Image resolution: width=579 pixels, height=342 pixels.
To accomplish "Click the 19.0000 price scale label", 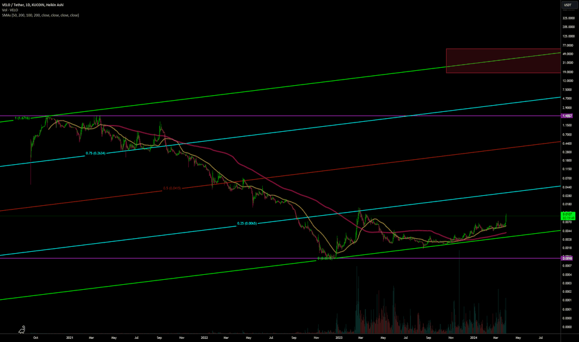I will [x=568, y=72].
